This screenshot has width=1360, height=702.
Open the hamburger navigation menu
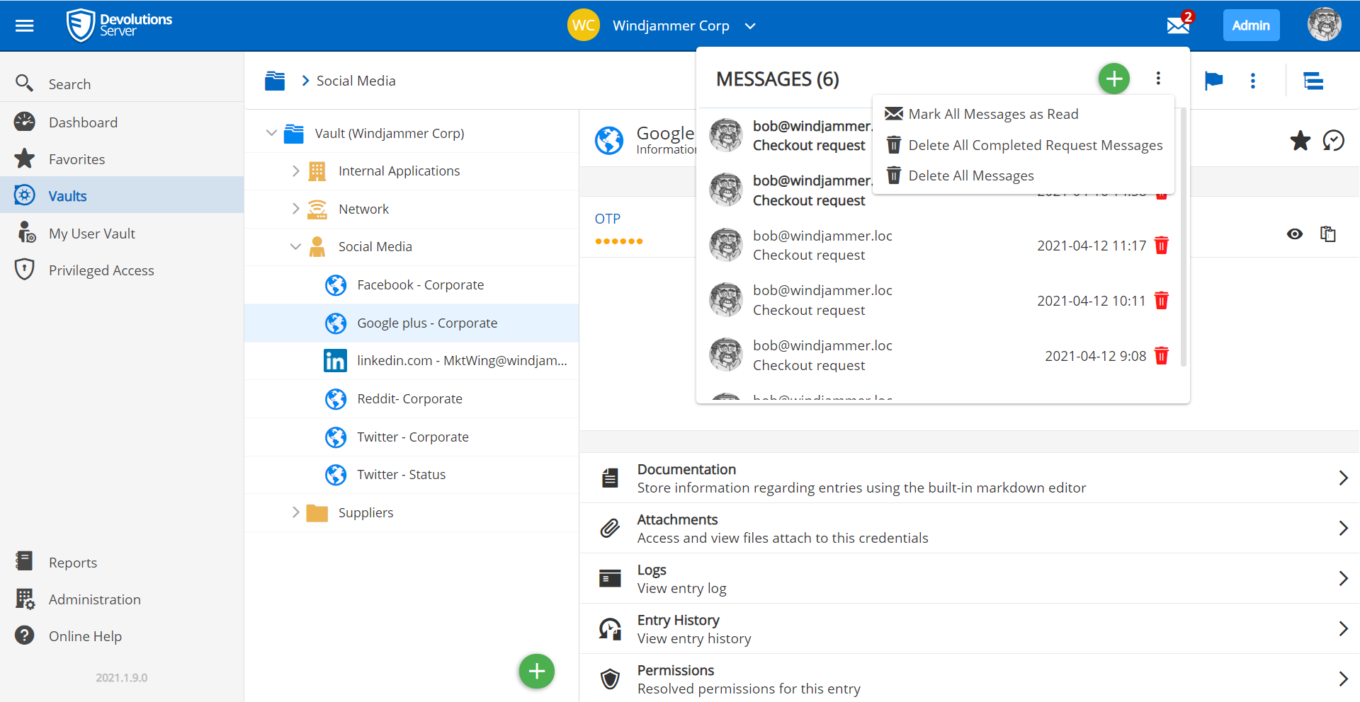25,26
